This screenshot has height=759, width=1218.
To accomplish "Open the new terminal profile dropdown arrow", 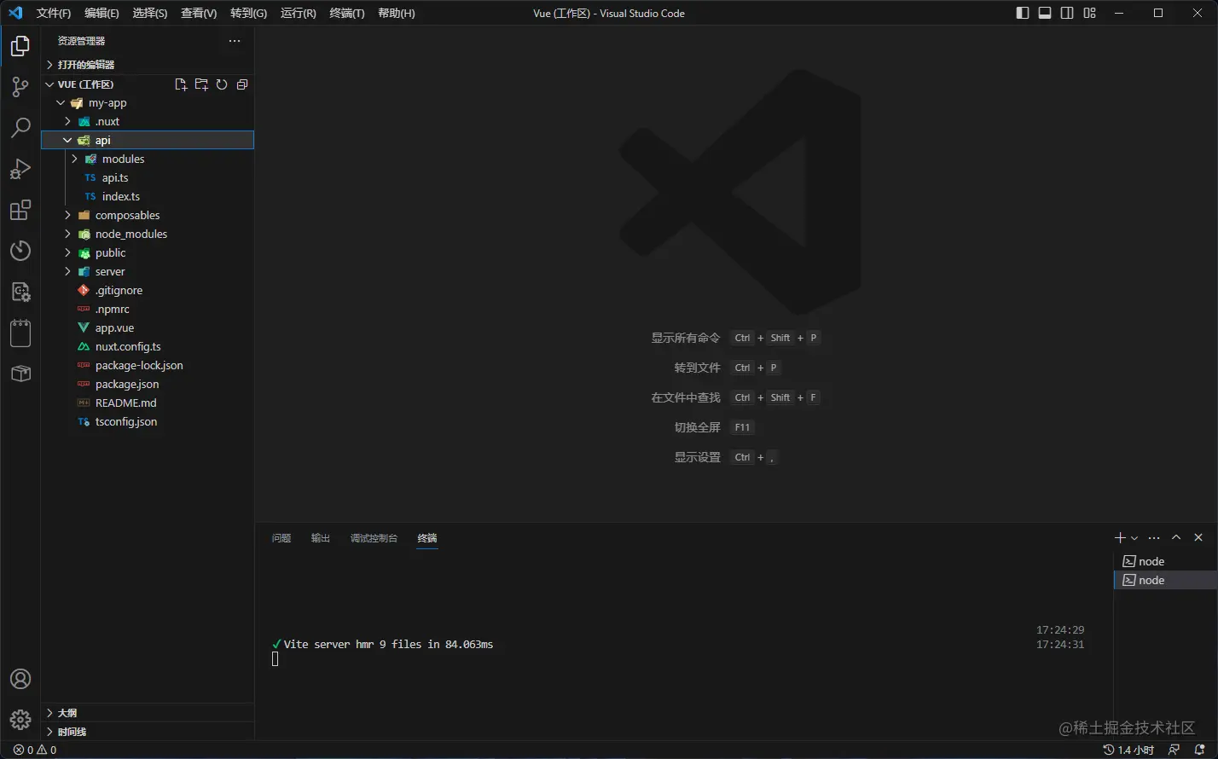I will [1134, 538].
